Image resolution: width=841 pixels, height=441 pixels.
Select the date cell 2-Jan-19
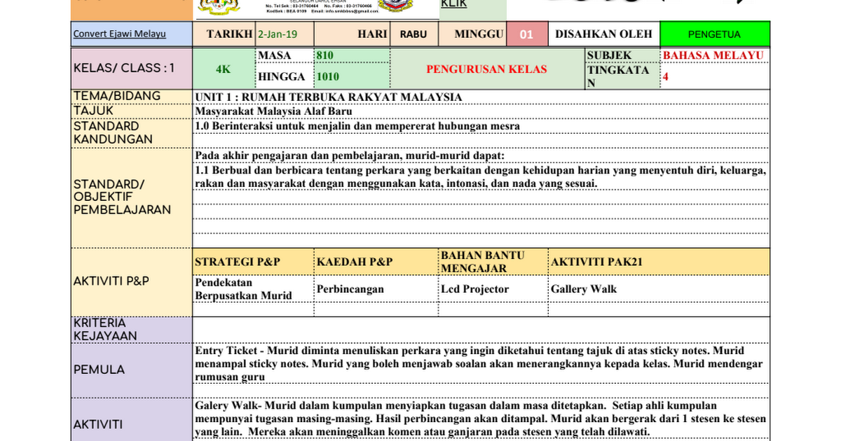click(x=285, y=34)
